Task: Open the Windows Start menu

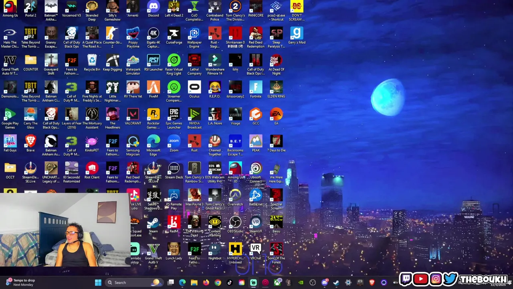Action: click(98, 283)
